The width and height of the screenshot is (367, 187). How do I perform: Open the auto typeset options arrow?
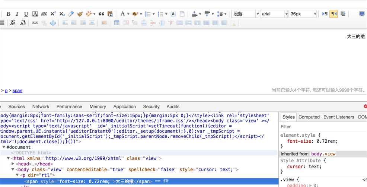[94, 14]
